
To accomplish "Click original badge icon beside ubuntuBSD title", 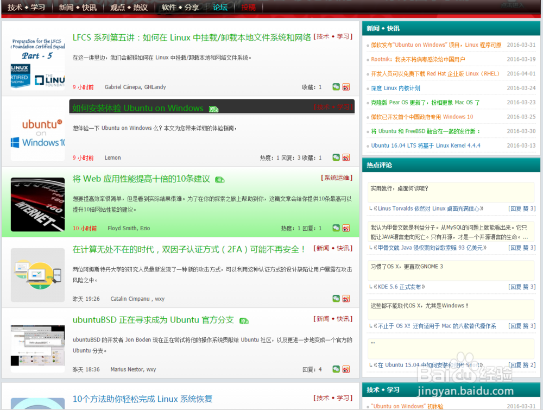I will coord(244,321).
